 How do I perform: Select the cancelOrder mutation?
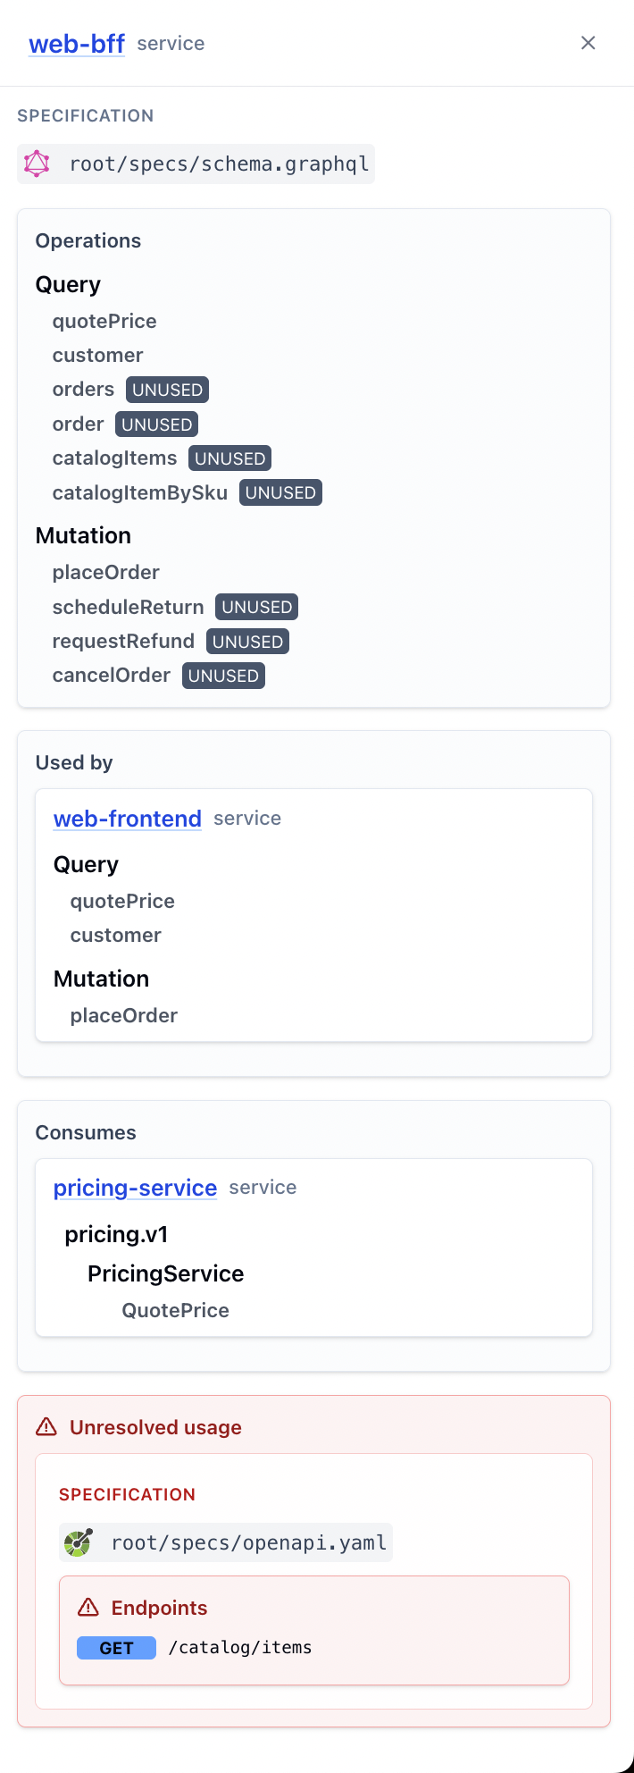112,675
